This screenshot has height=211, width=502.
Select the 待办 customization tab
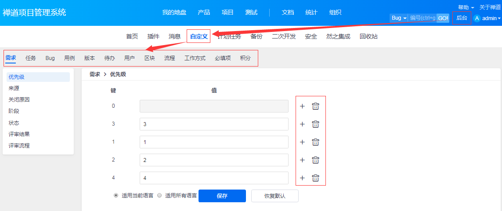click(x=109, y=58)
